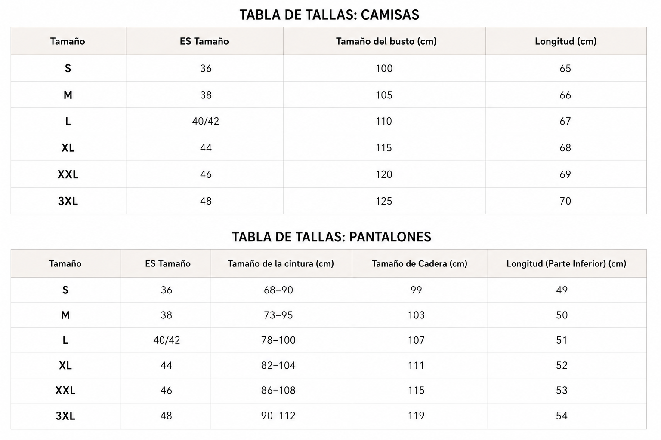The height and width of the screenshot is (440, 661).
Task: Select the 'Tamaño del busto (cm)' column header
Action: pyautogui.click(x=386, y=41)
